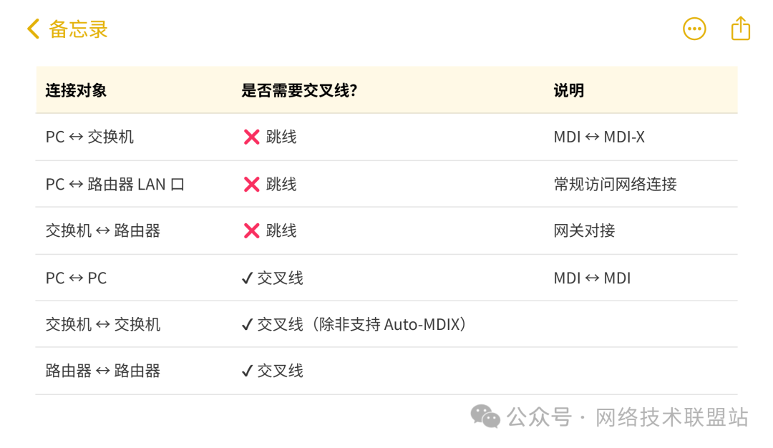Click the red X in 路由器 LAN 口 row
This screenshot has width=773, height=448.
tap(251, 185)
